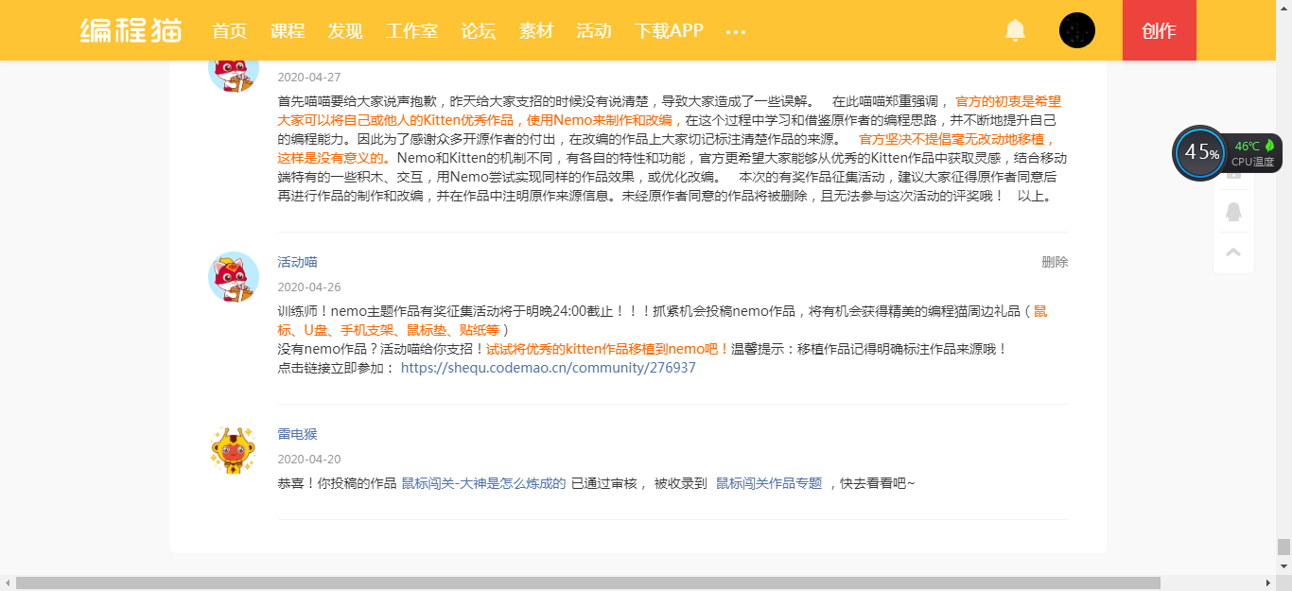Click the horizontal scrollbar right arrow

click(x=1268, y=583)
